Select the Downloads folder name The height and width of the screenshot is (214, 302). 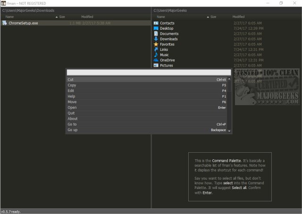coord(169,39)
